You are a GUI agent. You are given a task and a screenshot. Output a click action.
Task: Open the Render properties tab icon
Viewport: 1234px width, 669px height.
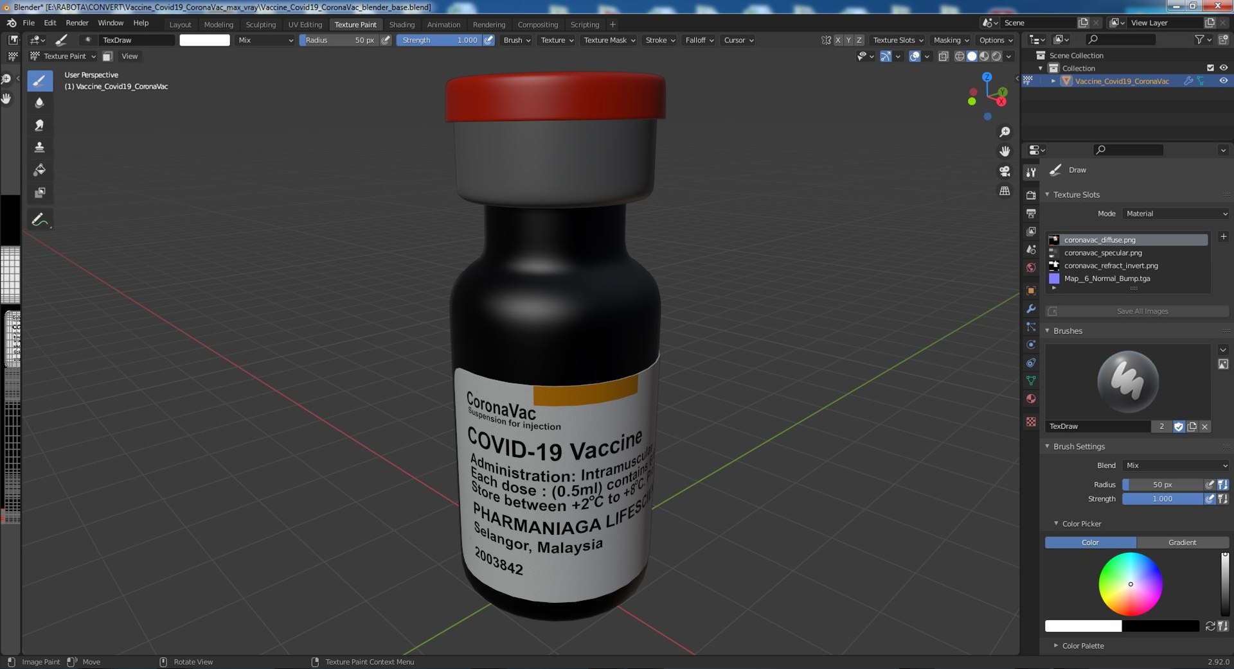(1031, 195)
